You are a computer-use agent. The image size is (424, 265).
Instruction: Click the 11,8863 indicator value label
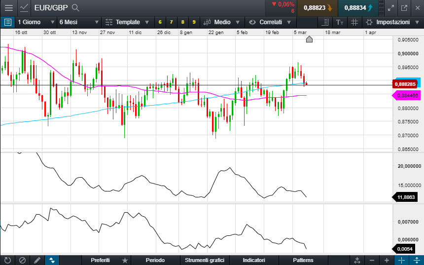coord(405,197)
